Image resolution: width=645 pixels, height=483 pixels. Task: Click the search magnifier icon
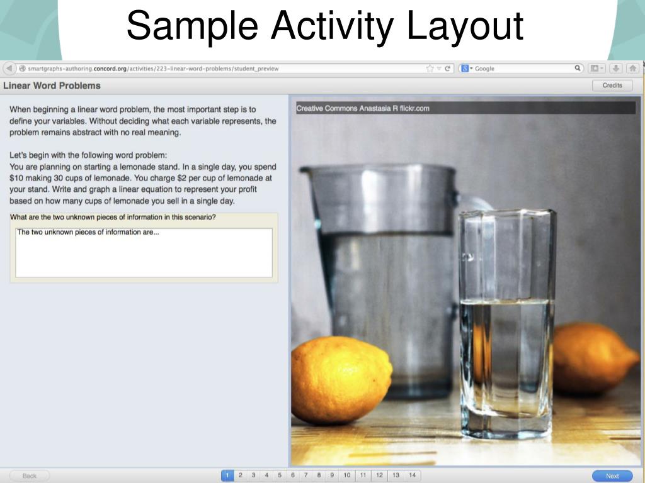(578, 68)
